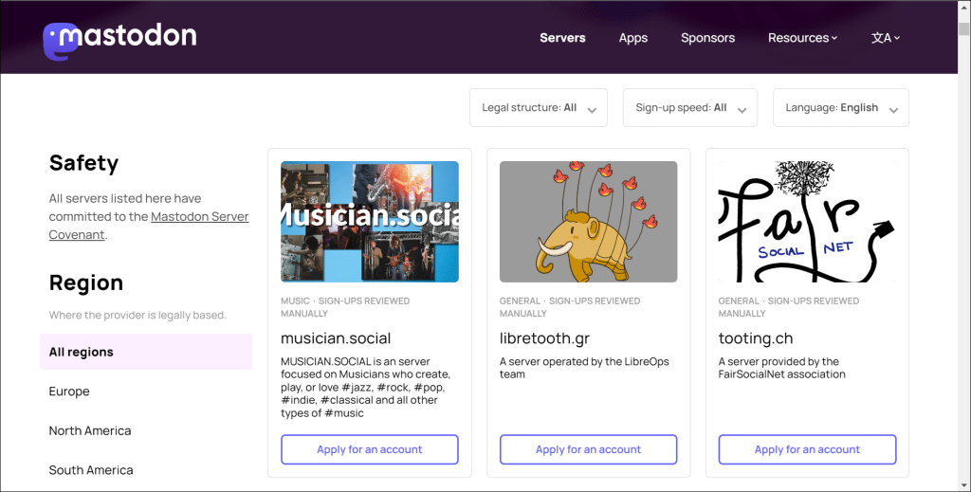Click the Mastodon logo icon
Image resolution: width=971 pixels, height=492 pixels.
(x=119, y=40)
